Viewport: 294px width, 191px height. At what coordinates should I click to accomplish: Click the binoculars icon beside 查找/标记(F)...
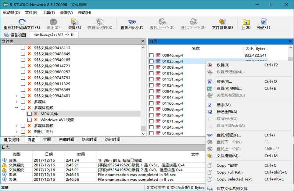210,135
